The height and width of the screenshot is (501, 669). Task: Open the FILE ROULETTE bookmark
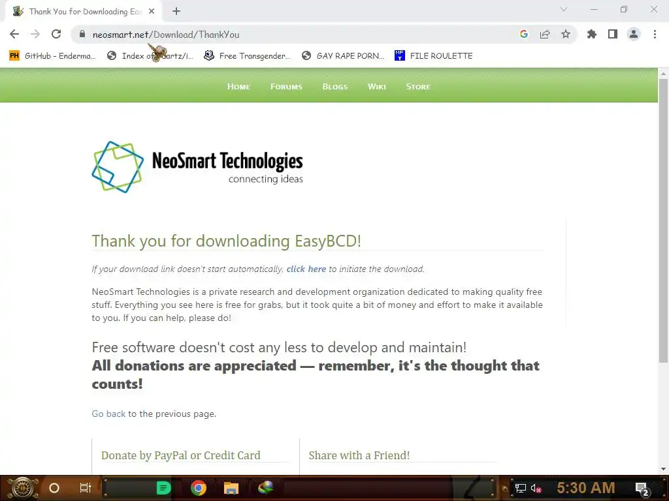click(434, 56)
